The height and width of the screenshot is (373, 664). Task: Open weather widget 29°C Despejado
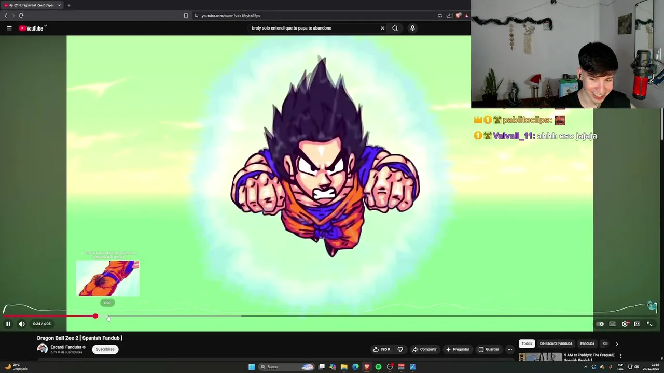point(16,367)
